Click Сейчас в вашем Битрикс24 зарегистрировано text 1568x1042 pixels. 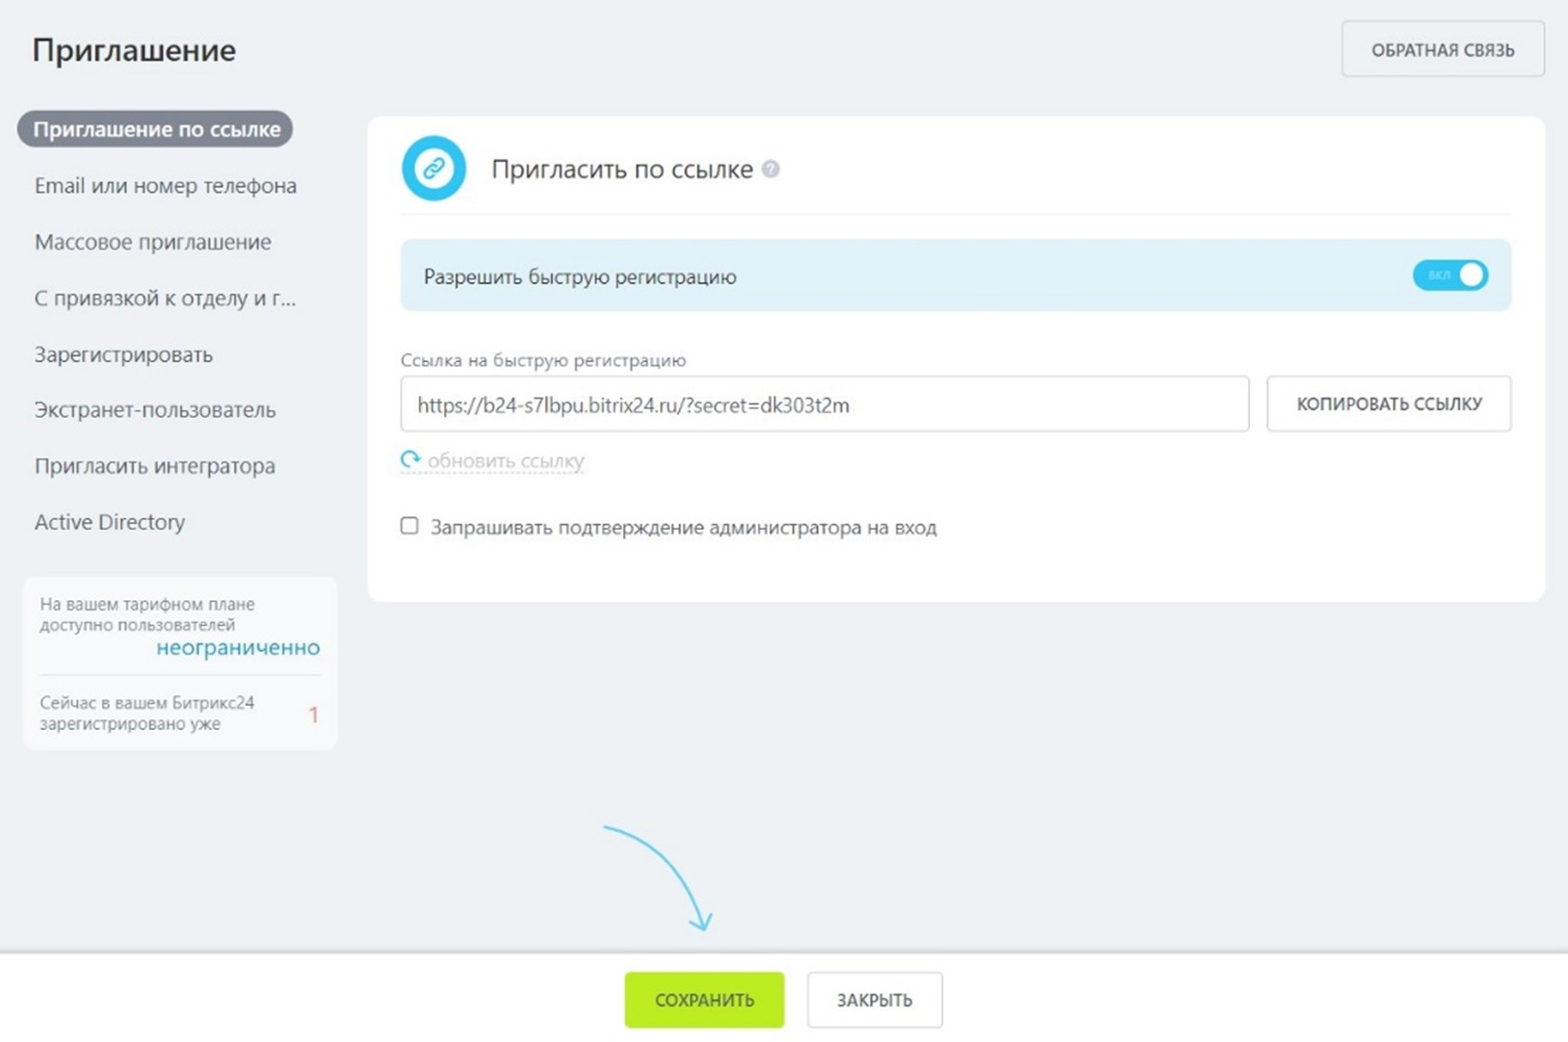pos(147,714)
